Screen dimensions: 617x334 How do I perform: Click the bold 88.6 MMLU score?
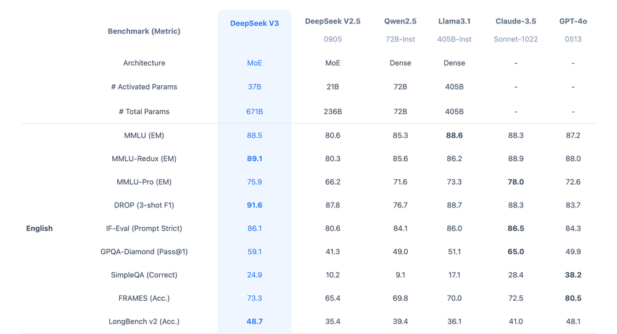coord(454,135)
